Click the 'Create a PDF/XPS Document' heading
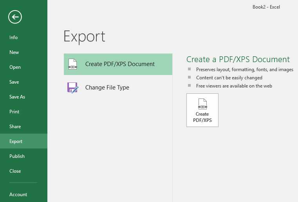The image size is (298, 202). [238, 59]
